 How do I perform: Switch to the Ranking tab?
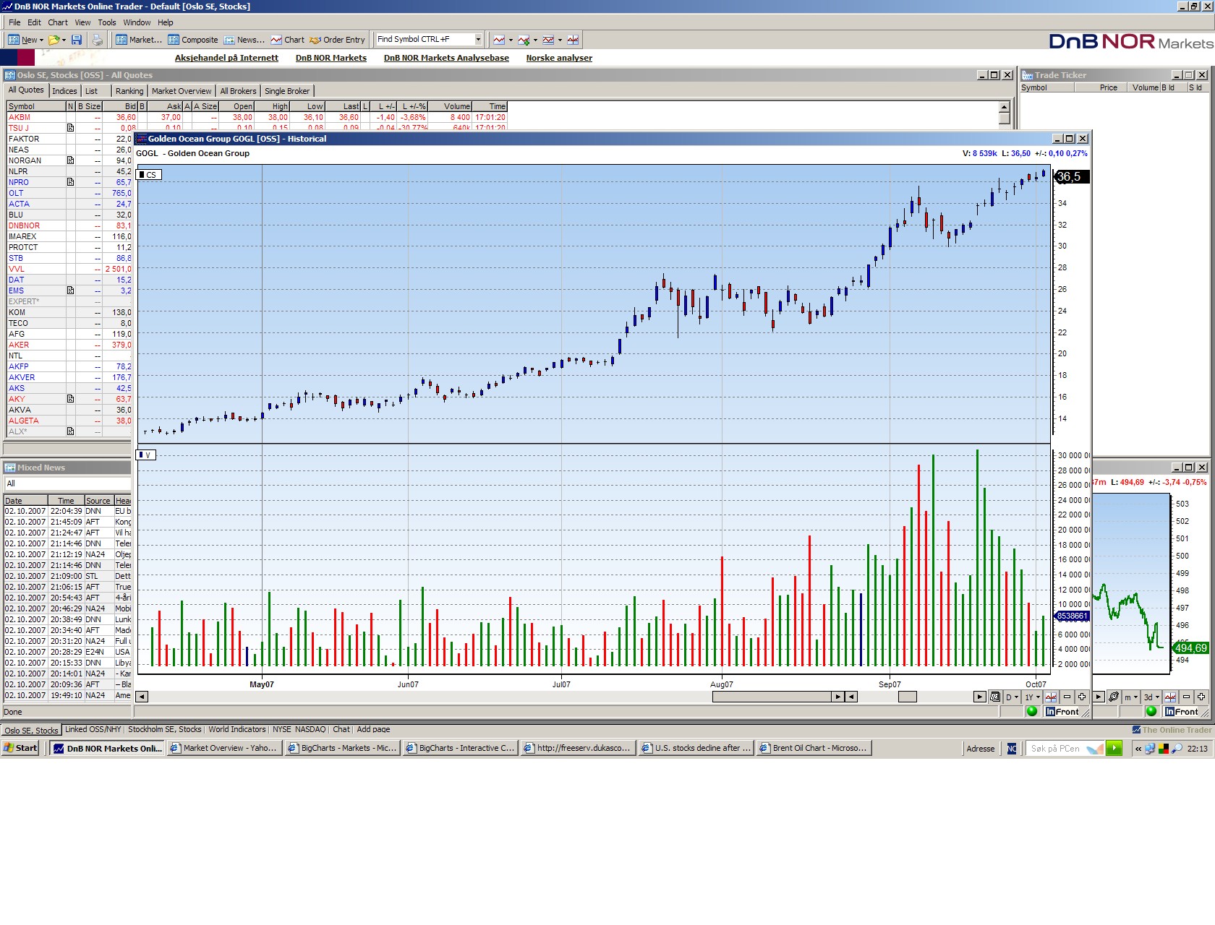(x=129, y=91)
